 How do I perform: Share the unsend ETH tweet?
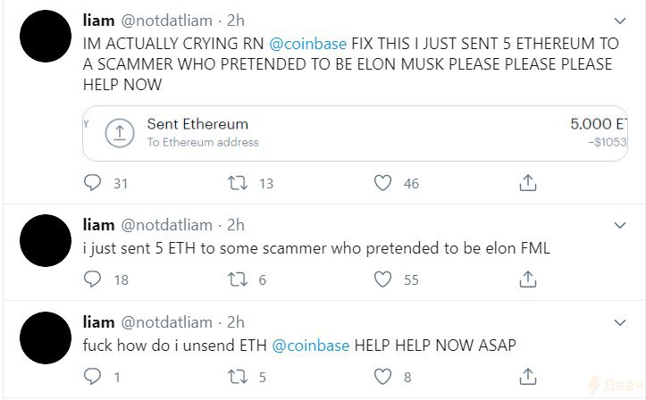click(528, 377)
